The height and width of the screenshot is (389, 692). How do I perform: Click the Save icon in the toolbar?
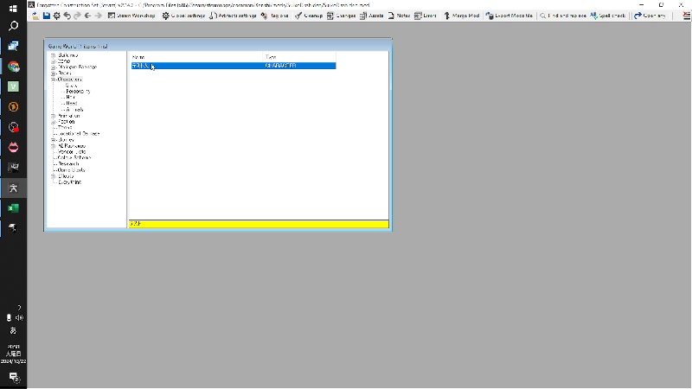[47, 16]
